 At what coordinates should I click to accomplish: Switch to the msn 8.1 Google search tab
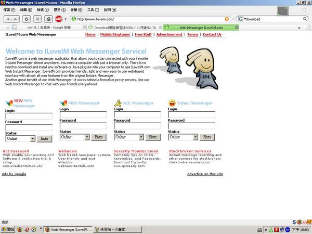[x=49, y=28]
